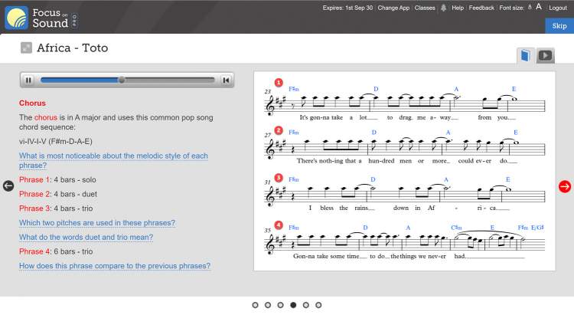This screenshot has width=574, height=315.
Task: Open the Help menu item
Action: (458, 8)
